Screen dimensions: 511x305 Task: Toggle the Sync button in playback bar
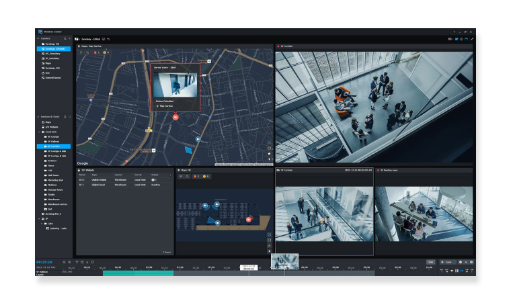[446, 261]
